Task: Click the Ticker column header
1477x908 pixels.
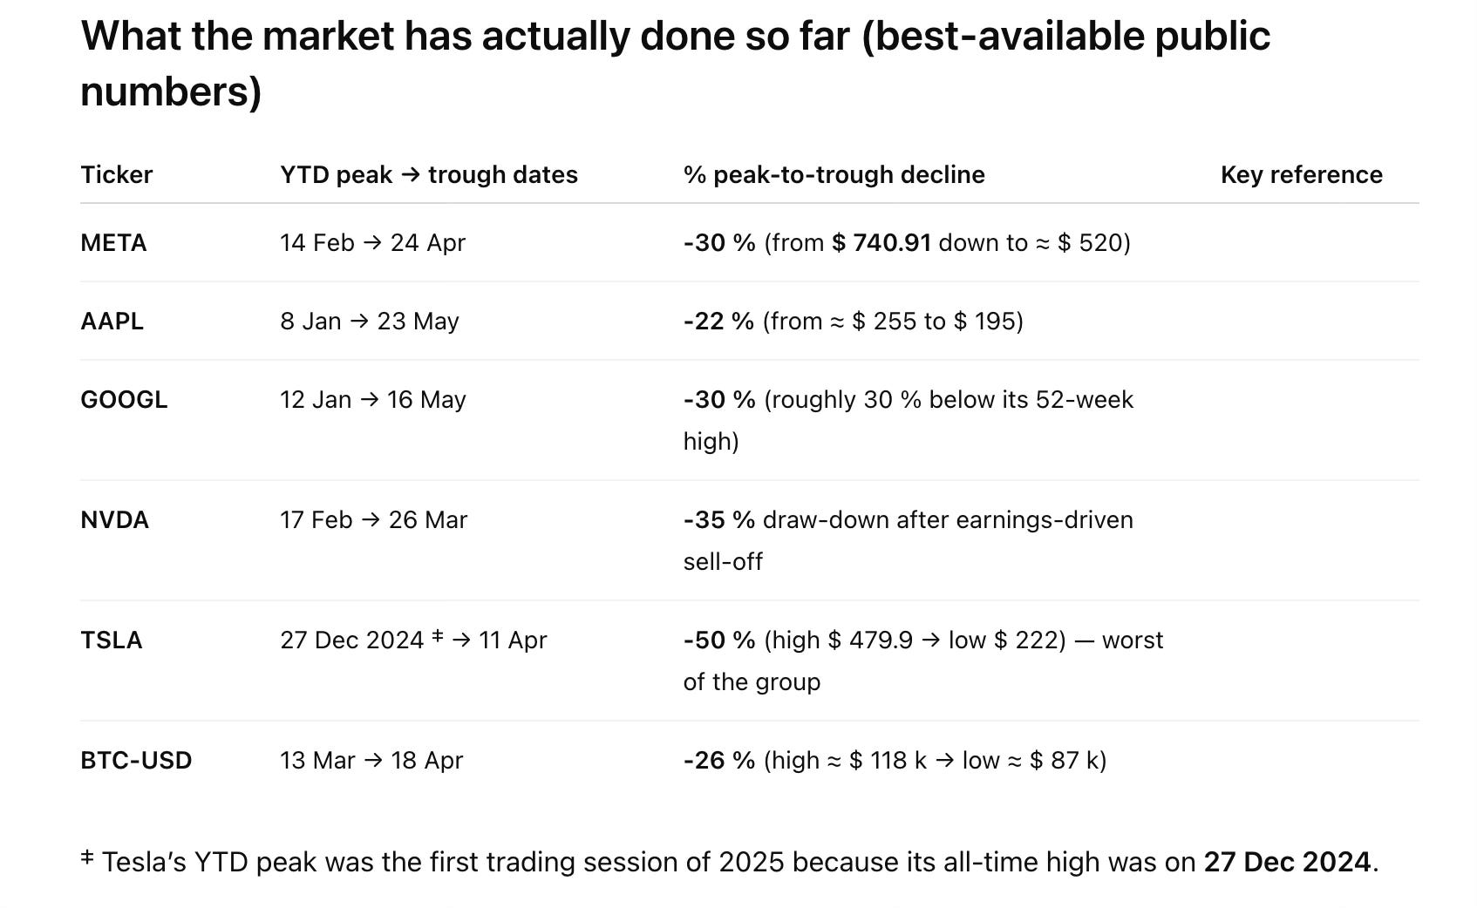Action: tap(116, 174)
